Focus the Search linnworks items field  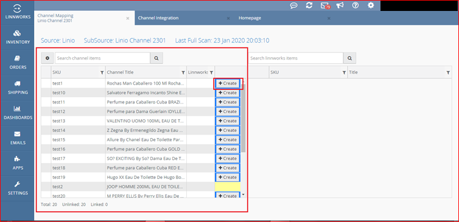(x=296, y=58)
